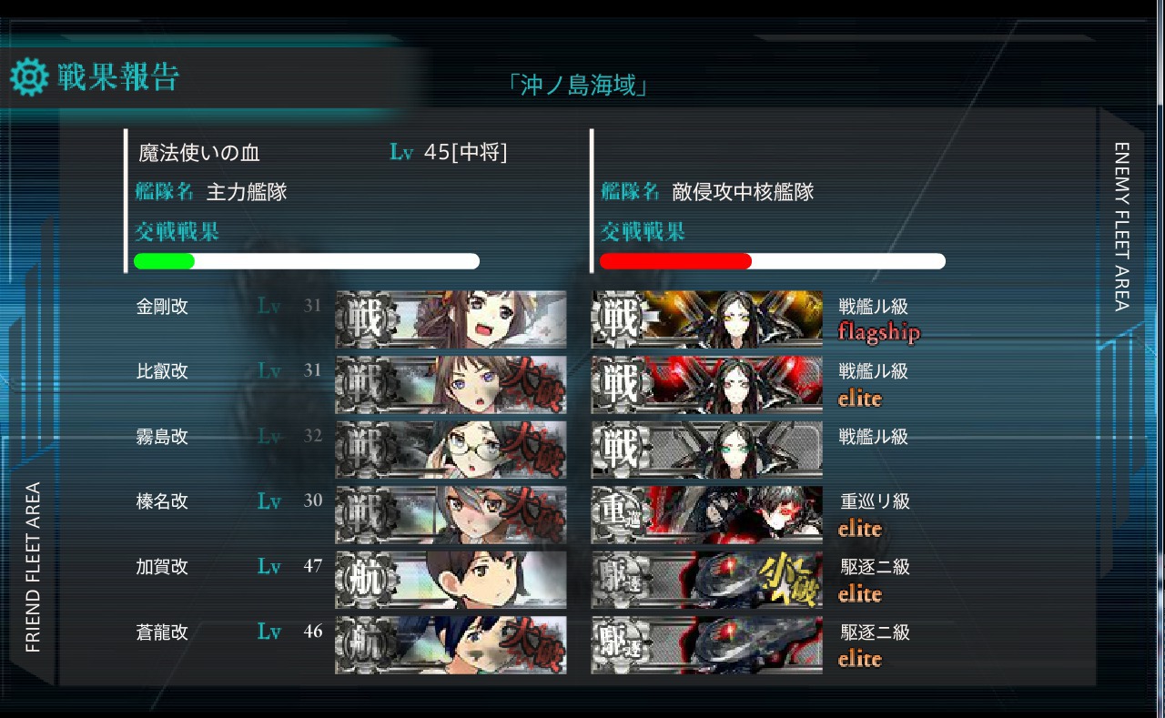Click the bottom 駆逐ニ級 elite destroyer banner
Screen dimensions: 1165x718
pos(707,645)
